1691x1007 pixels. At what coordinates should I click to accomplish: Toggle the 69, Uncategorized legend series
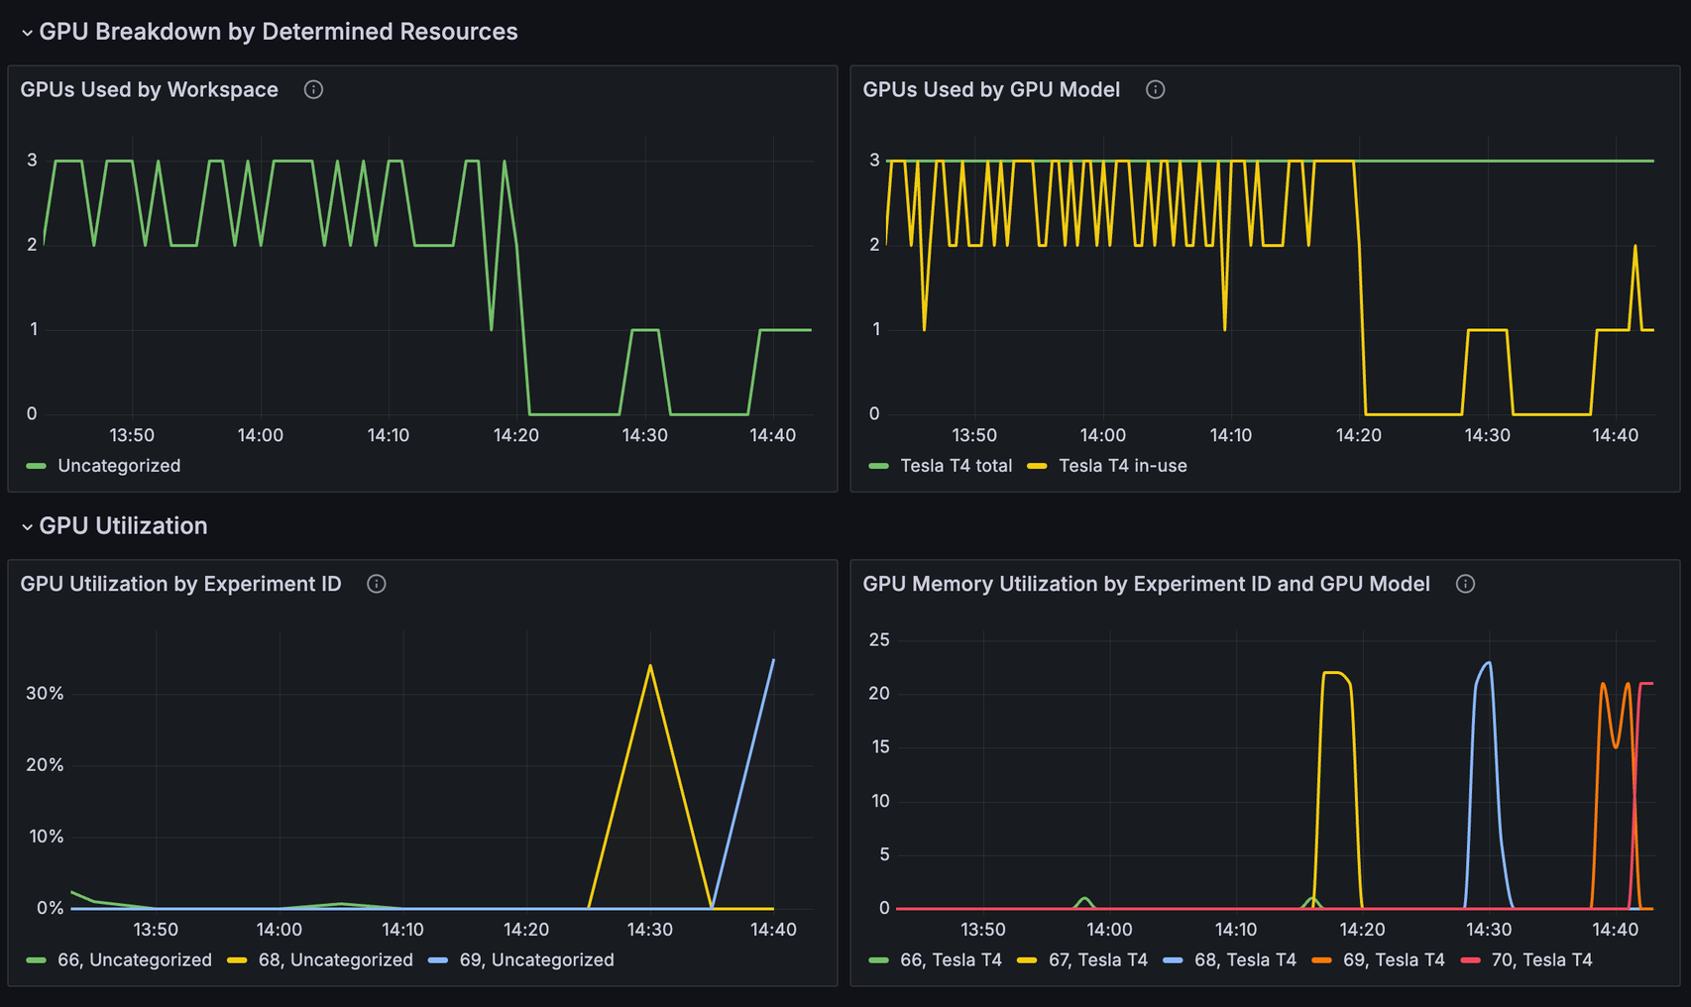tap(536, 959)
